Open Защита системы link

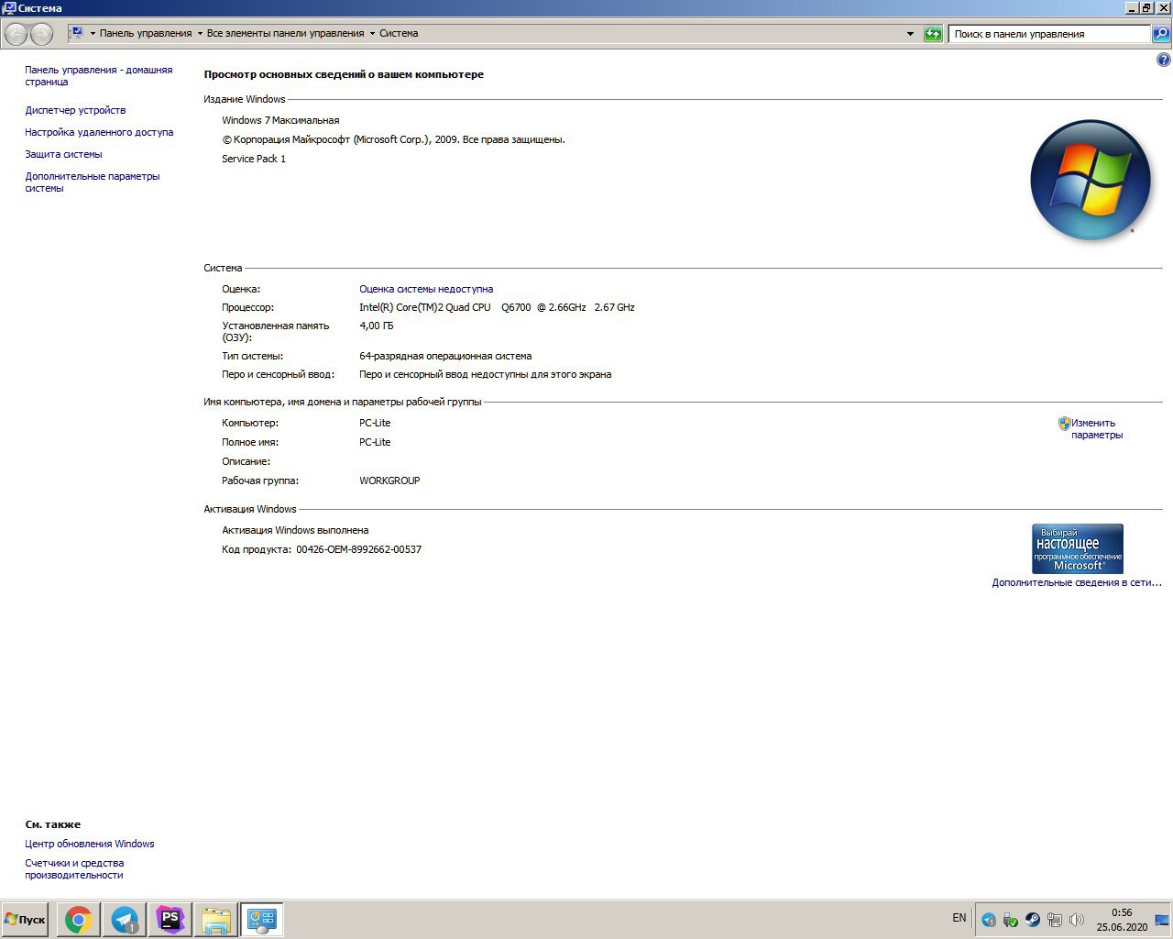pyautogui.click(x=63, y=154)
